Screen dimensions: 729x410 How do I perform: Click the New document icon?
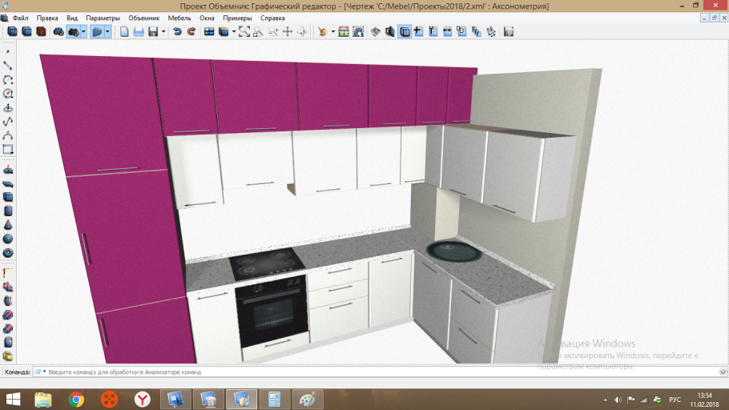click(x=124, y=32)
